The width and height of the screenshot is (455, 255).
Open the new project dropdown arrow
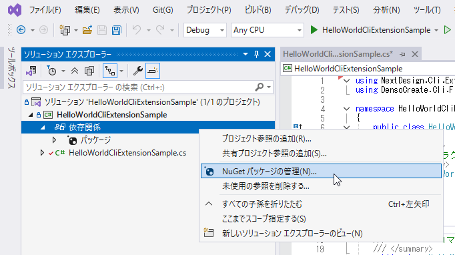76,30
